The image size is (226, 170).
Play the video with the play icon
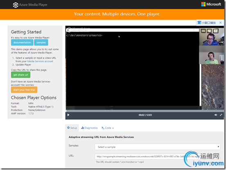coord(68,115)
